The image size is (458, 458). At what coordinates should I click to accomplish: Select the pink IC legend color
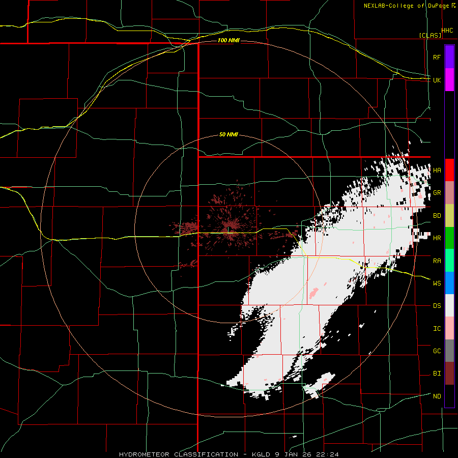(449, 328)
